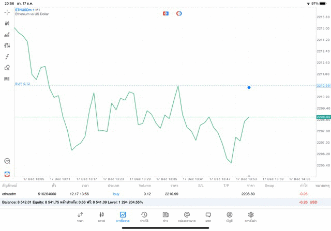This screenshot has width=331, height=231.
Task: Select the crosshair cursor tool
Action: 7,12
